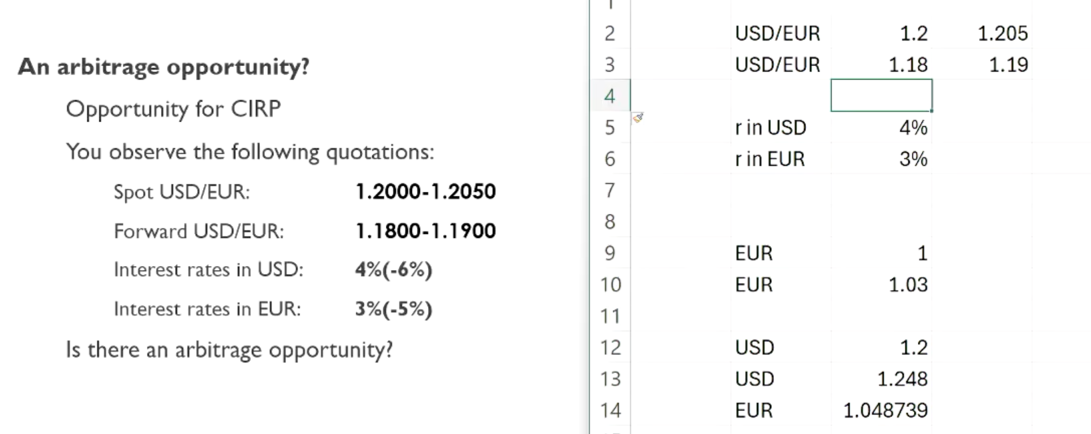
Task: Select the USD/EUR label in row 3
Action: pyautogui.click(x=778, y=65)
